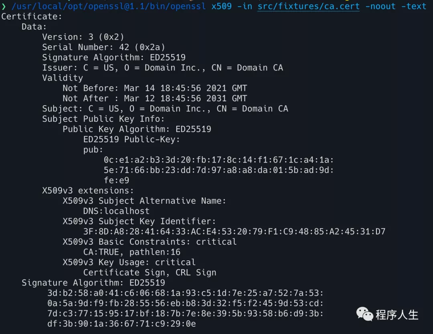Click the Issuer line text

(162, 68)
